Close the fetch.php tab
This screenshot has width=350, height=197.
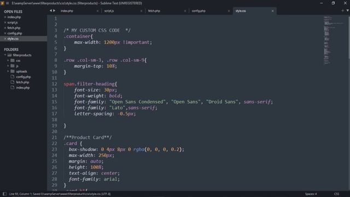(x=185, y=11)
